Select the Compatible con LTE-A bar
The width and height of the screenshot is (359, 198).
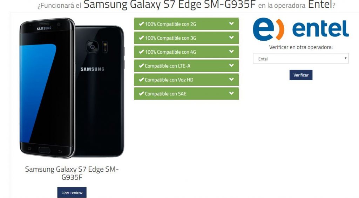click(187, 66)
